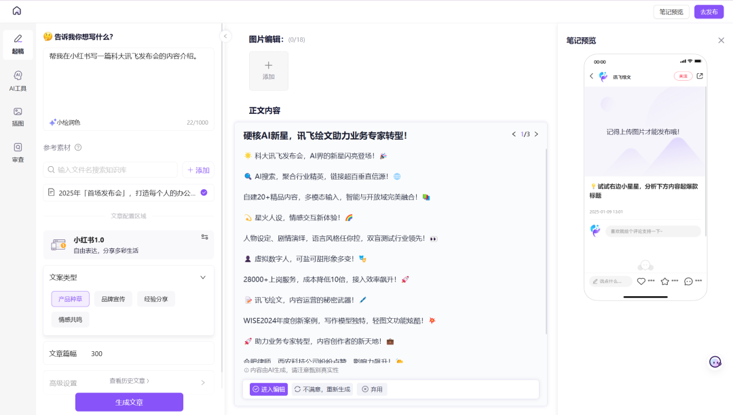
Task: Open the AI工具 sidebar tab
Action: (18, 81)
